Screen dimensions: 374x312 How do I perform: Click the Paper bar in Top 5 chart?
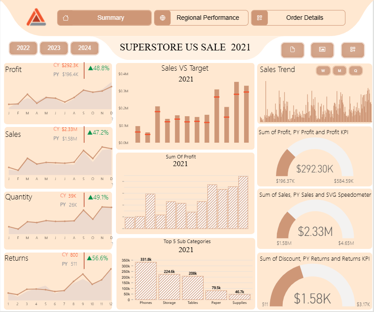pyautogui.click(x=216, y=295)
